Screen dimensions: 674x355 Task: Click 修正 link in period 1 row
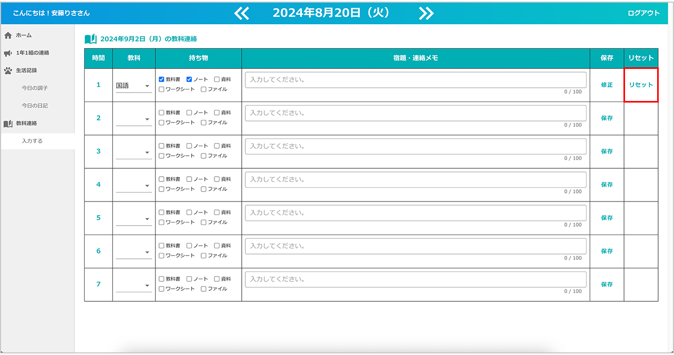click(607, 85)
